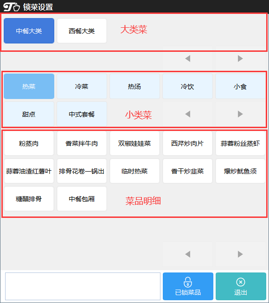Go to previous page of dish list
This screenshot has height=303, width=269.
point(187,254)
